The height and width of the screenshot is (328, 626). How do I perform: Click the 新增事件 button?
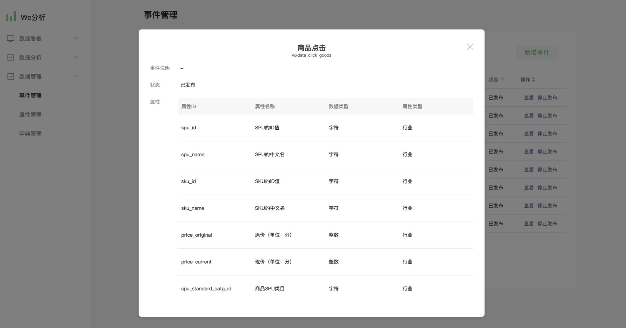[537, 52]
